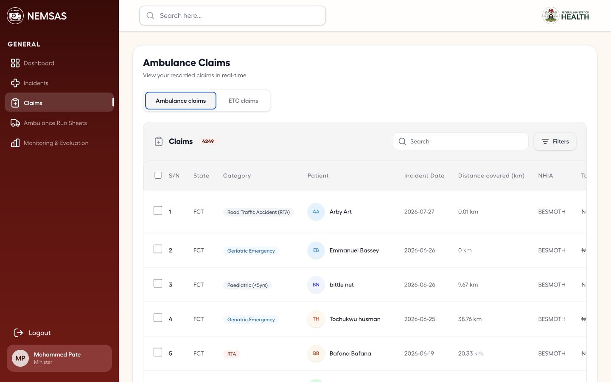Click Geriatric Emergency tag for Tochukwu husman

(251, 320)
